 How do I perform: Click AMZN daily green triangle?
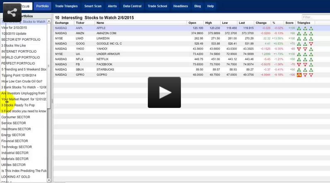click(311, 33)
